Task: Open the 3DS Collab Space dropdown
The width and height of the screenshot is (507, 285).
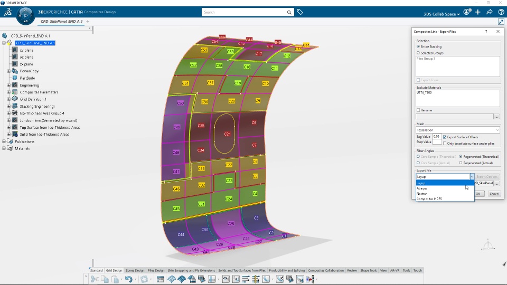Action: tap(442, 14)
